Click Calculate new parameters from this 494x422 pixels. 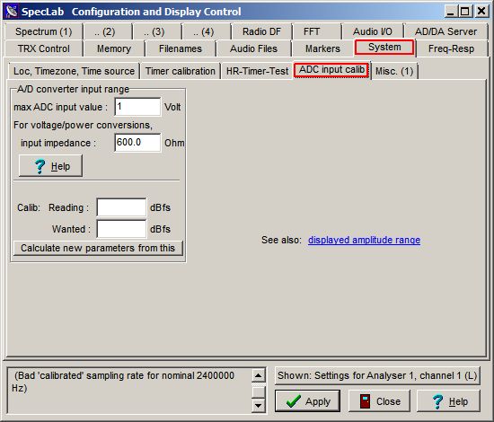click(x=98, y=248)
